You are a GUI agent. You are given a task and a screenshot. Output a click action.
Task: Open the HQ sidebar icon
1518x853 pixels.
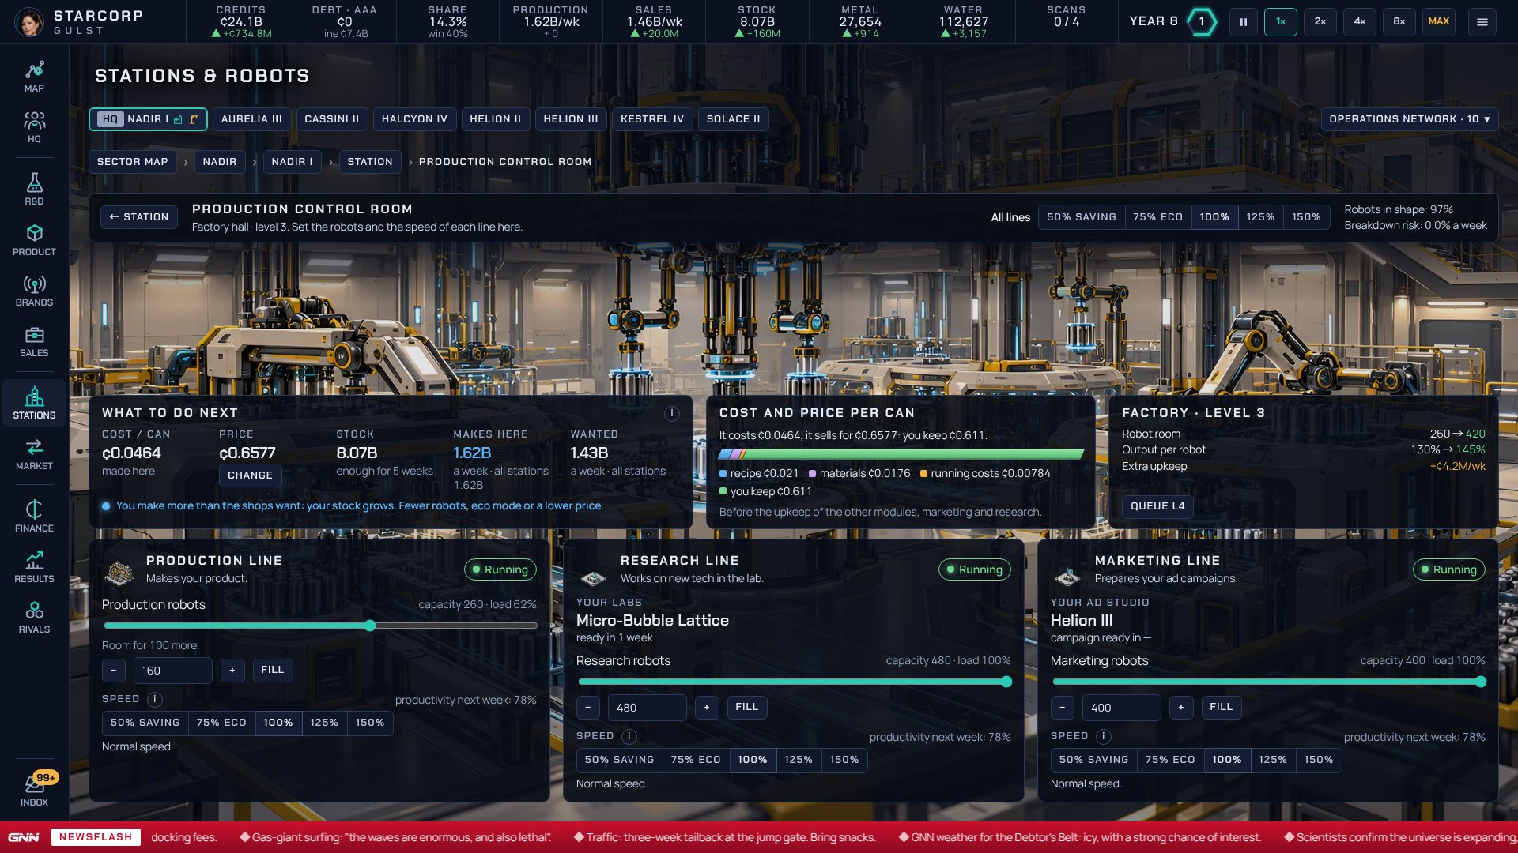click(34, 127)
